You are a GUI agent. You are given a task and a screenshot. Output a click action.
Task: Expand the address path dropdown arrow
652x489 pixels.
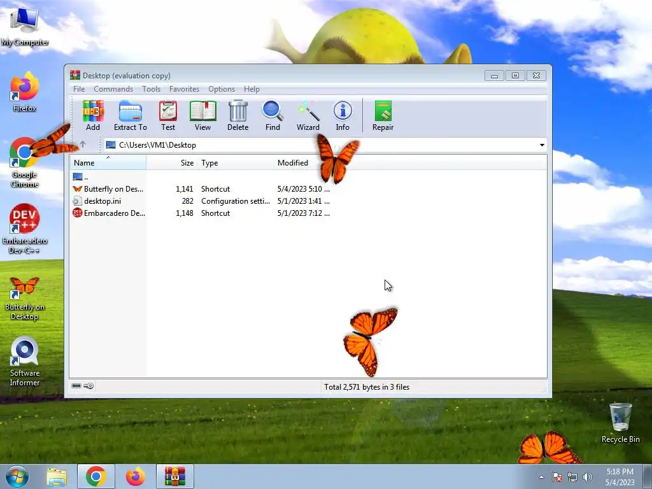(542, 145)
